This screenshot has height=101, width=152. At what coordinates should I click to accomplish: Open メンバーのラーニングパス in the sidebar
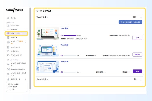(18, 74)
